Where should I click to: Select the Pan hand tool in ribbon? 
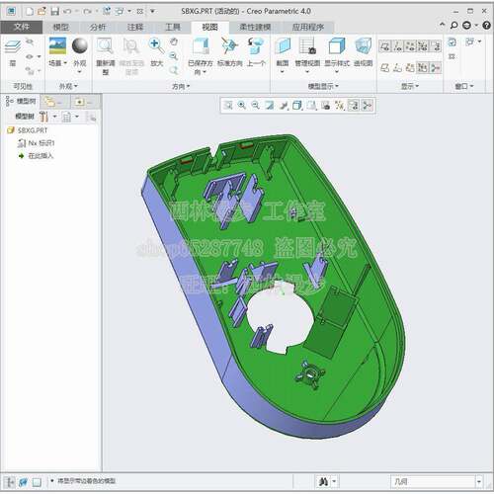pos(174,41)
